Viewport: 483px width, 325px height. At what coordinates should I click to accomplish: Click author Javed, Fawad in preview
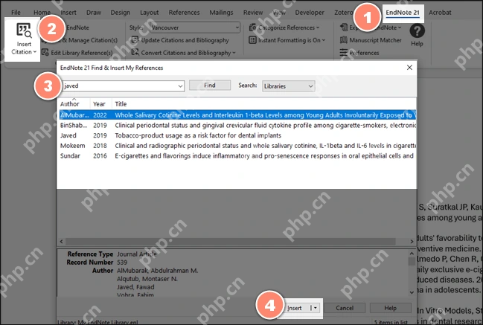click(135, 287)
